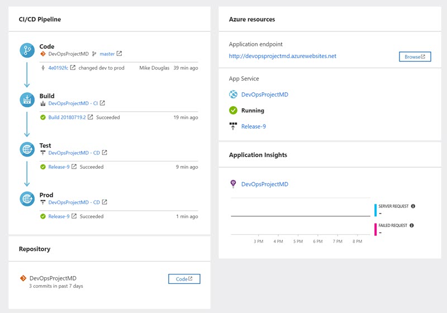Open external link icon beside commit 4e0192fc

click(73, 68)
